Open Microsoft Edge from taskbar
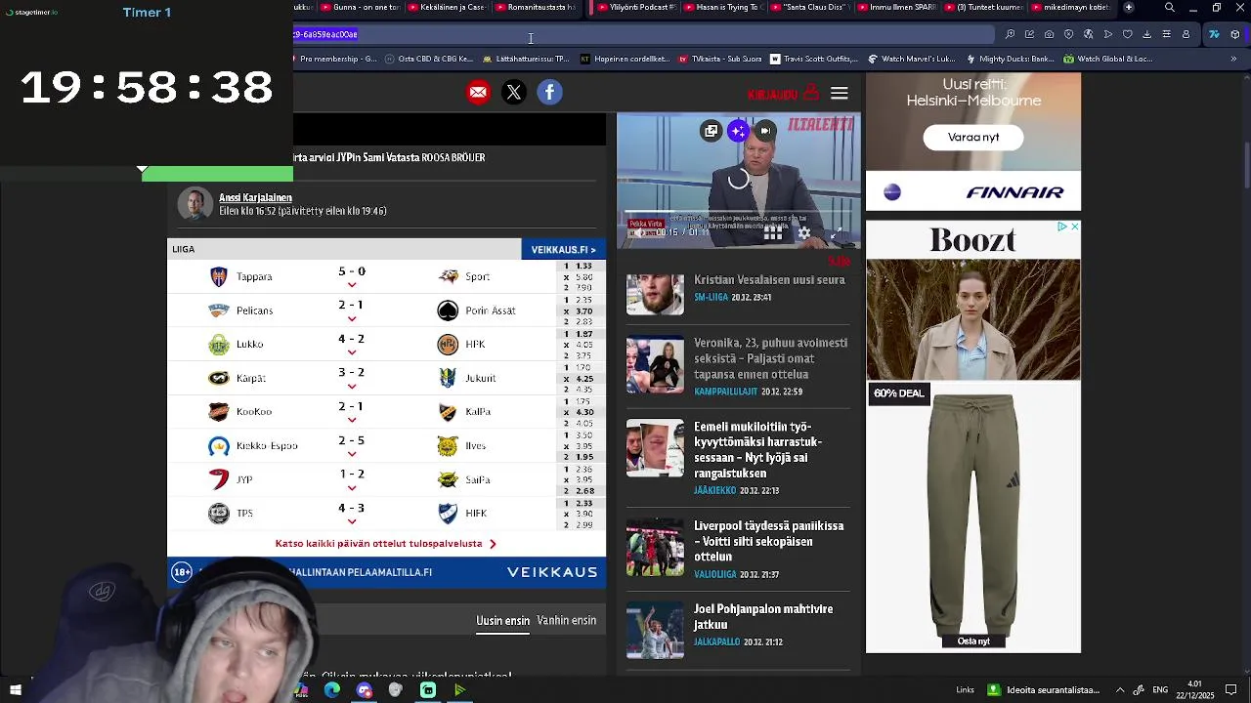The image size is (1251, 703). point(332,690)
